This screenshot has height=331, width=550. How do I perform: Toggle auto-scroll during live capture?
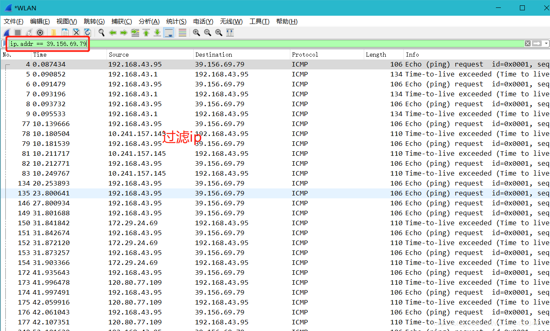[168, 33]
